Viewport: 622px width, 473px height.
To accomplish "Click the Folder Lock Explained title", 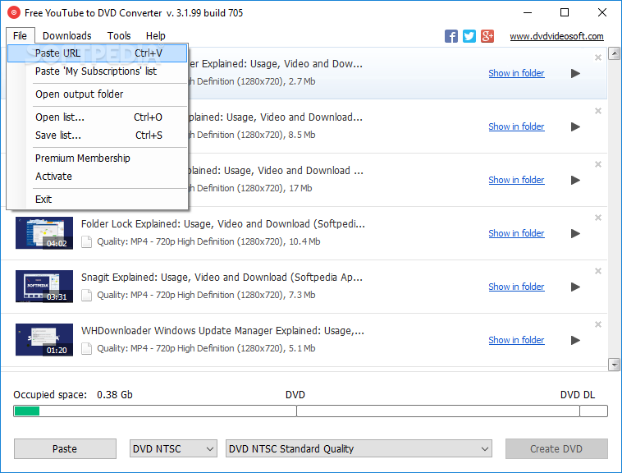I will 223,224.
